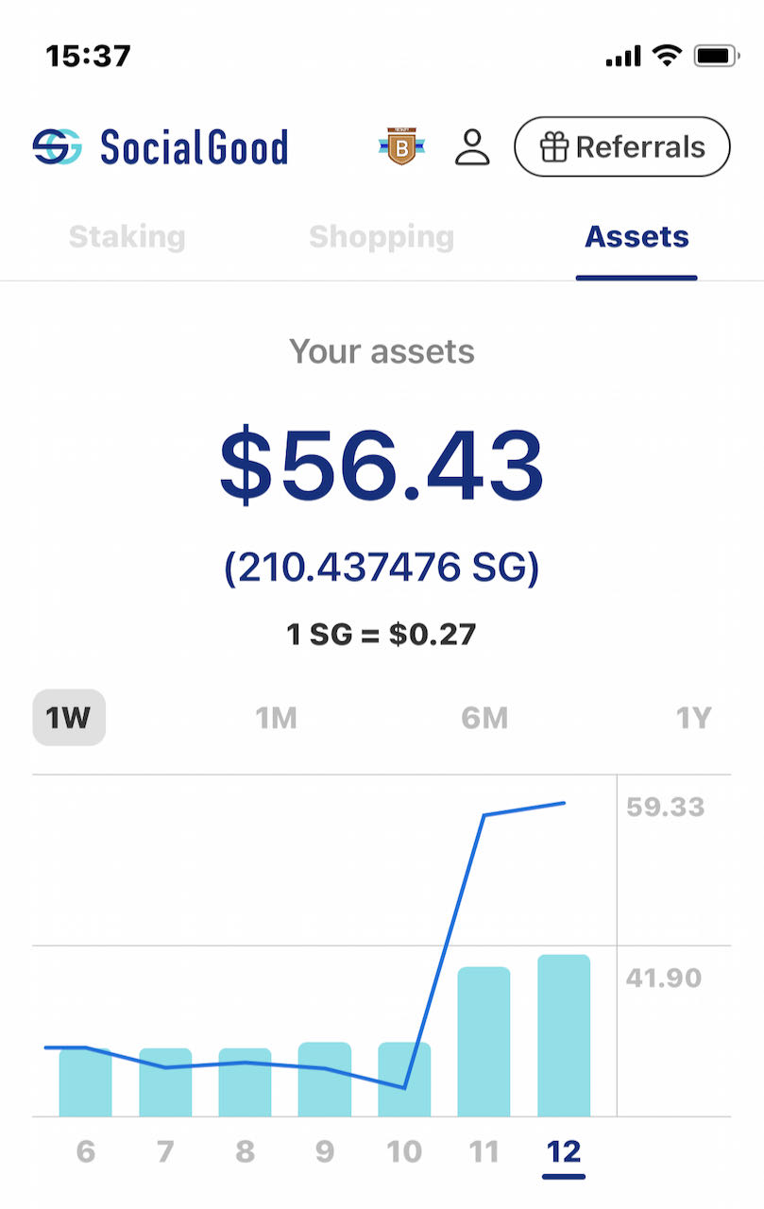The width and height of the screenshot is (764, 1209).
Task: Open the bronze B rank badge
Action: (x=401, y=147)
